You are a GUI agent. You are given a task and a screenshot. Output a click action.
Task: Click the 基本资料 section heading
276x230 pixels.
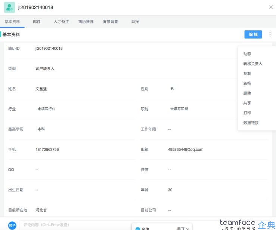[11, 34]
